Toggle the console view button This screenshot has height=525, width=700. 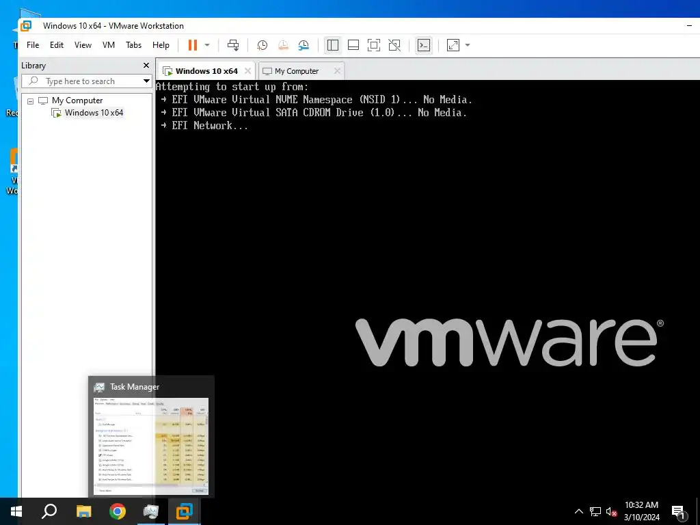pyautogui.click(x=424, y=45)
